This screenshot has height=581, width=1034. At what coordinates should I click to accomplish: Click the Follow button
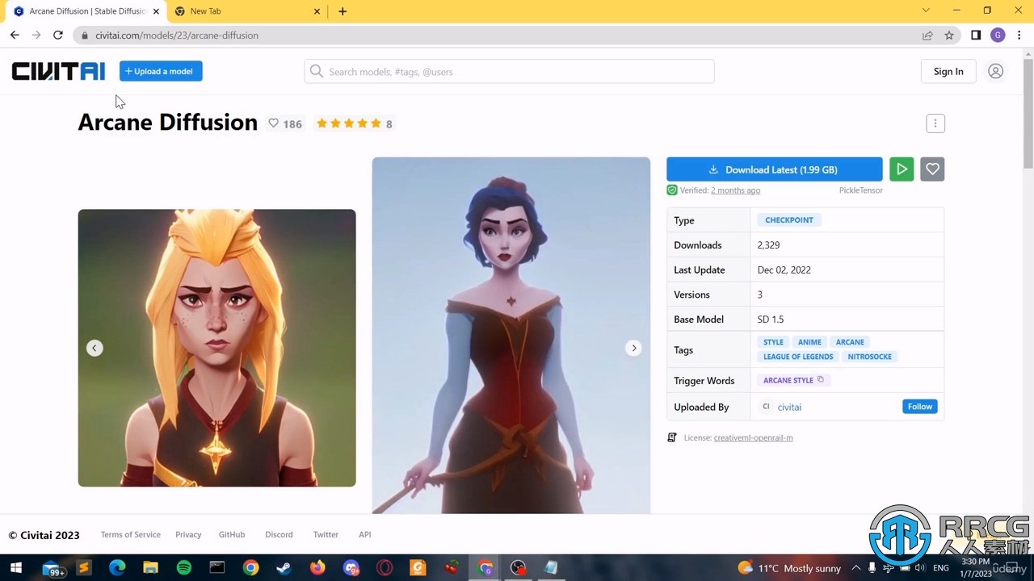(920, 407)
